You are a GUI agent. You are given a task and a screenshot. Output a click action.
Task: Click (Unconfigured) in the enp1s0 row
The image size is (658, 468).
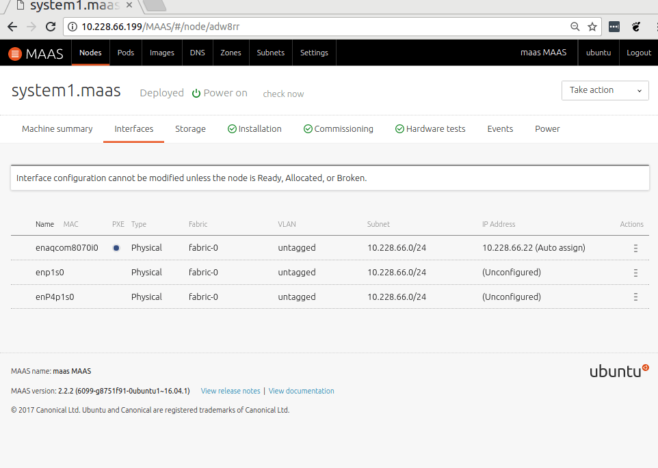[512, 273]
